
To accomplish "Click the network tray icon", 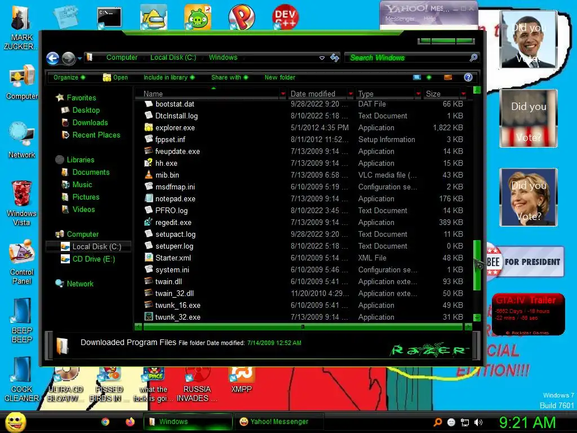I will click(465, 422).
